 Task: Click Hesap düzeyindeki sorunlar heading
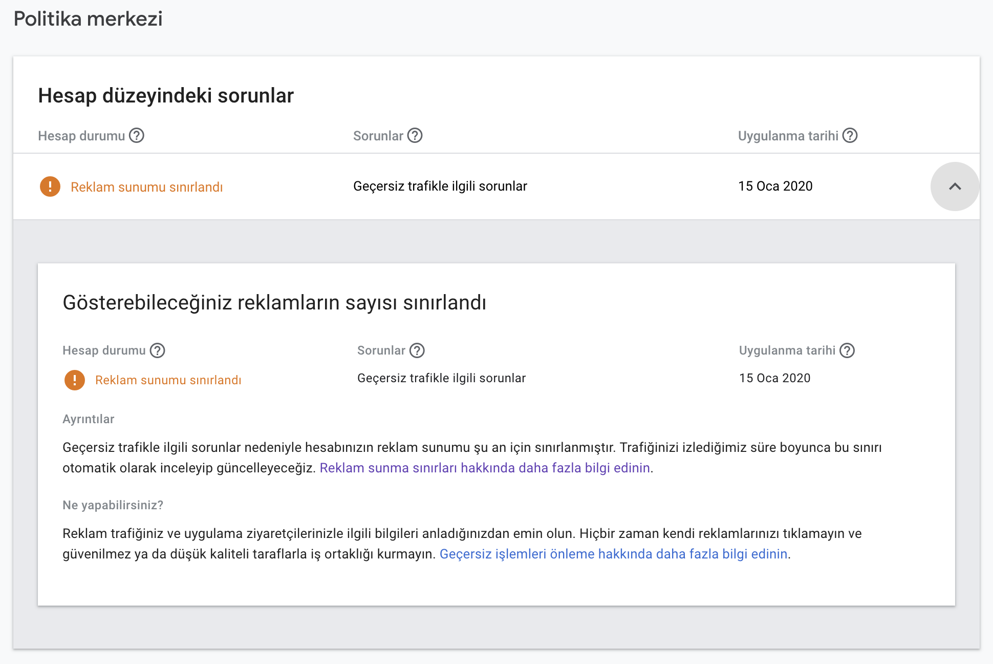[166, 96]
